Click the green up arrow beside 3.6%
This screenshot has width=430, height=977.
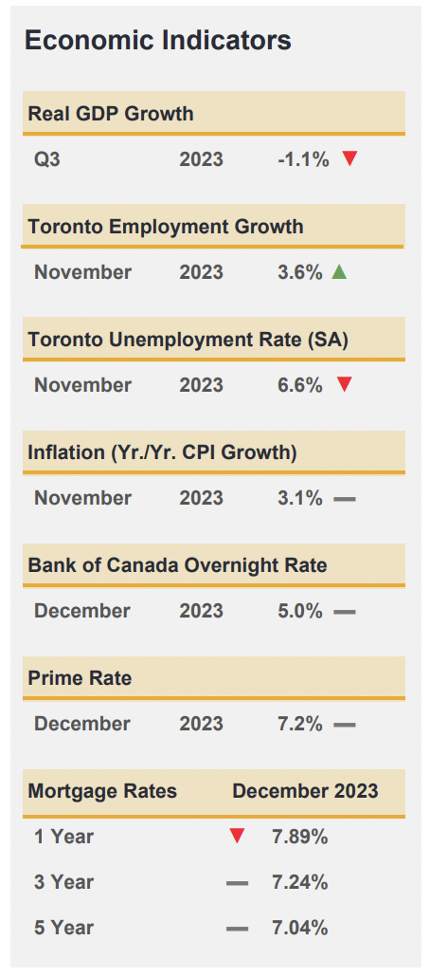pos(338,271)
